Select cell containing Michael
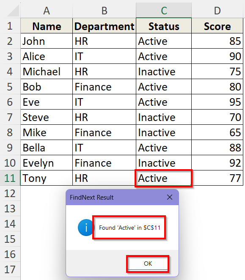Viewport: 245px width, 280px height. (47, 71)
